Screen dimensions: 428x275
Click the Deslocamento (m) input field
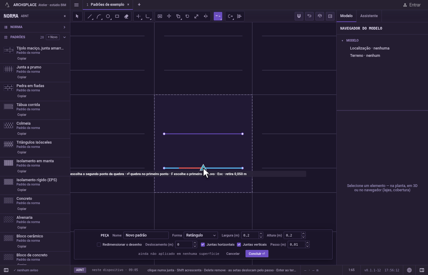184,244
